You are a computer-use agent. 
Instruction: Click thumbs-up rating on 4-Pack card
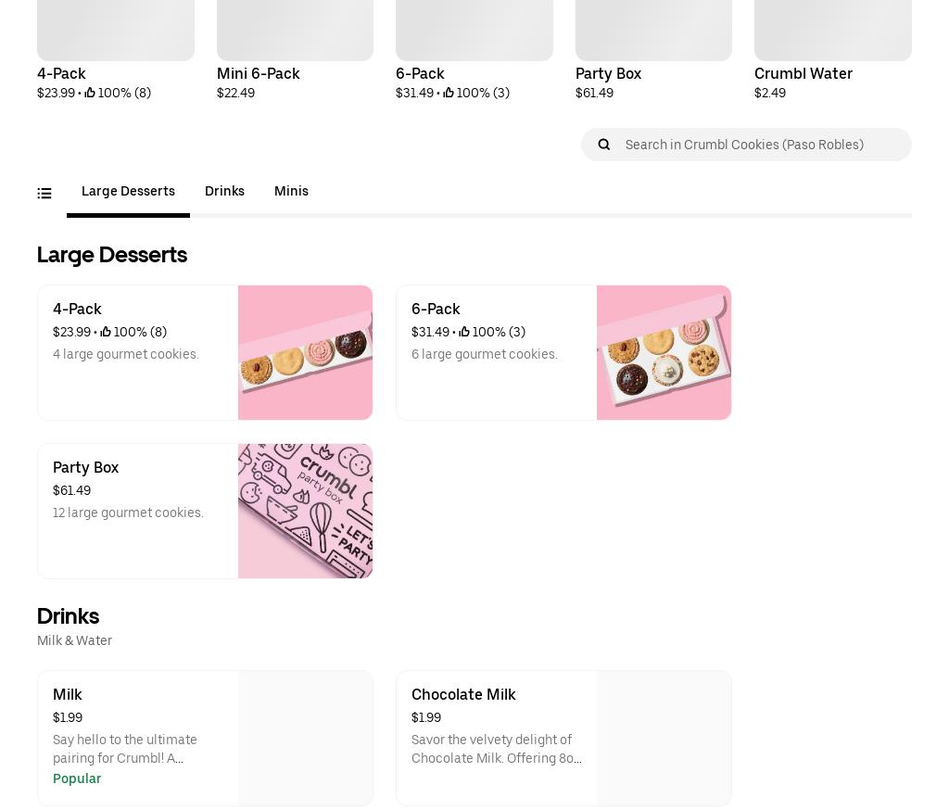click(106, 332)
